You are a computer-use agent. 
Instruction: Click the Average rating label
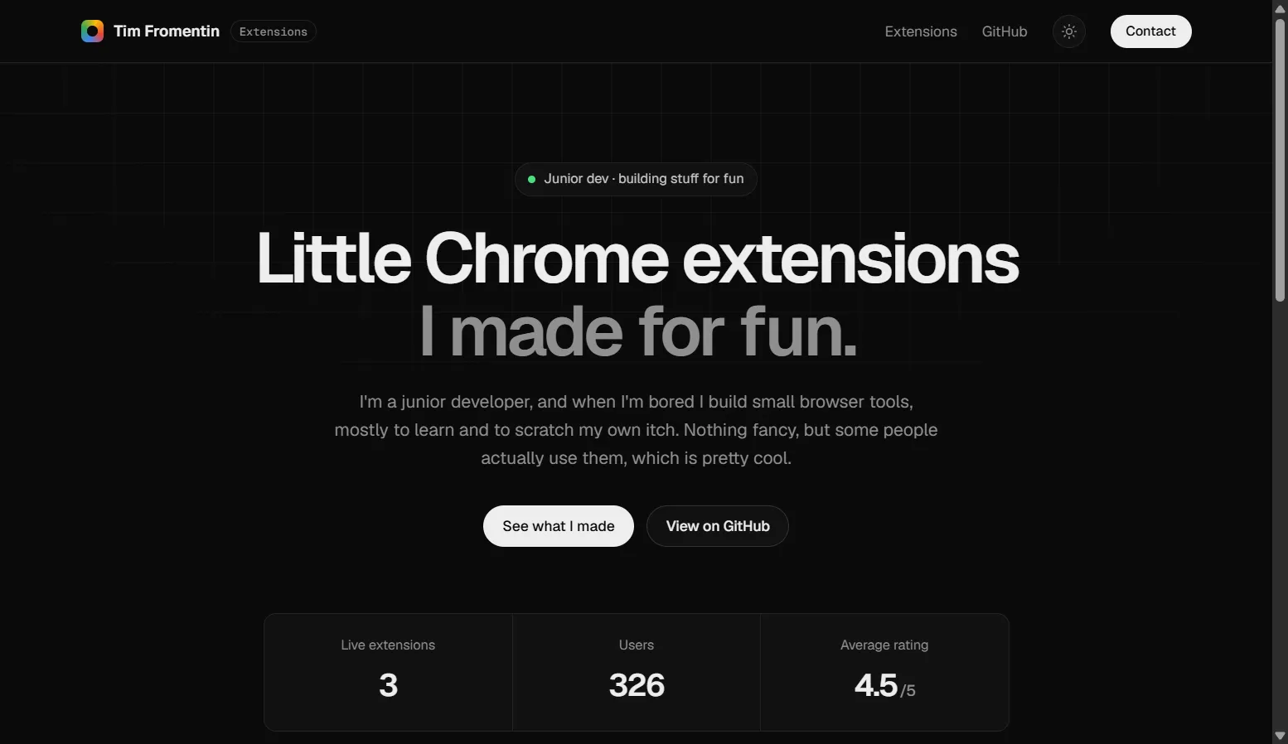(x=884, y=645)
